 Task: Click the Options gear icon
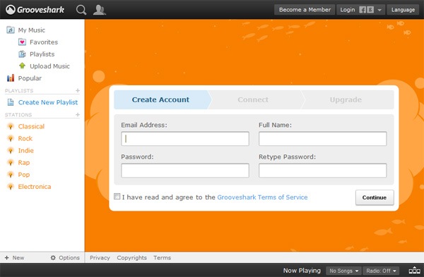(x=53, y=258)
